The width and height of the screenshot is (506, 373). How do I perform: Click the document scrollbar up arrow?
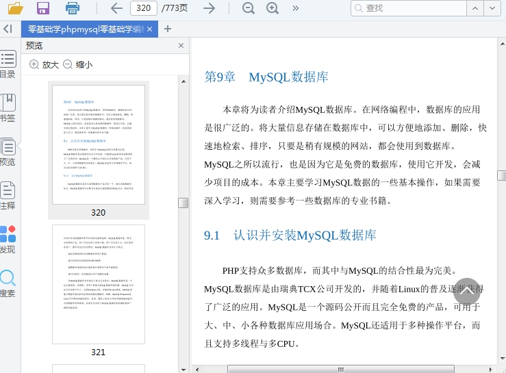pos(502,44)
